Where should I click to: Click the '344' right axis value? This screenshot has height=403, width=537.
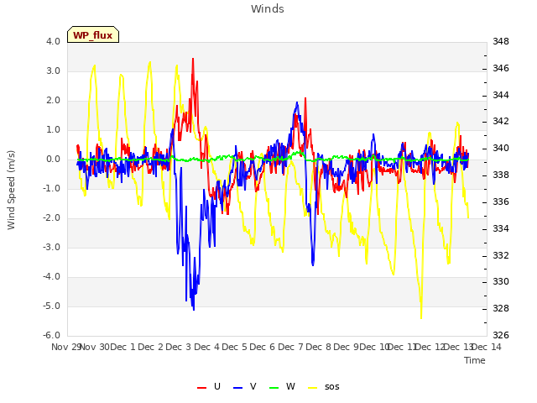(x=501, y=95)
